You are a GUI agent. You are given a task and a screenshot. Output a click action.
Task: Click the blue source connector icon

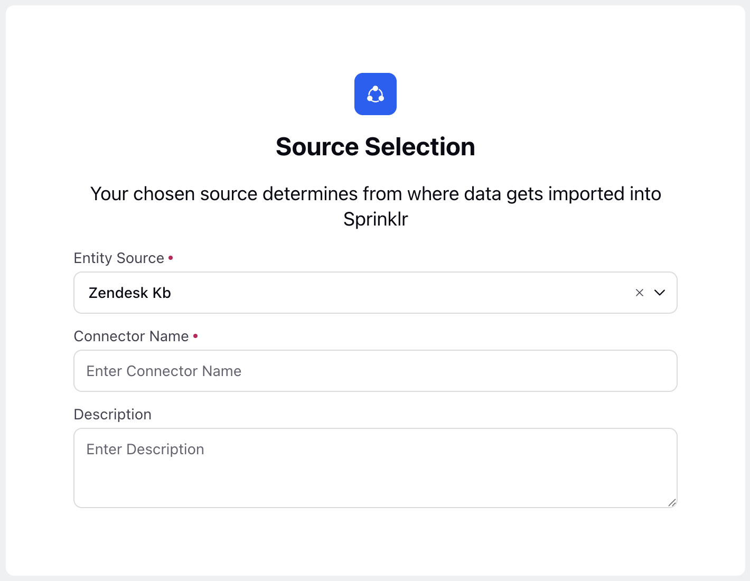376,94
